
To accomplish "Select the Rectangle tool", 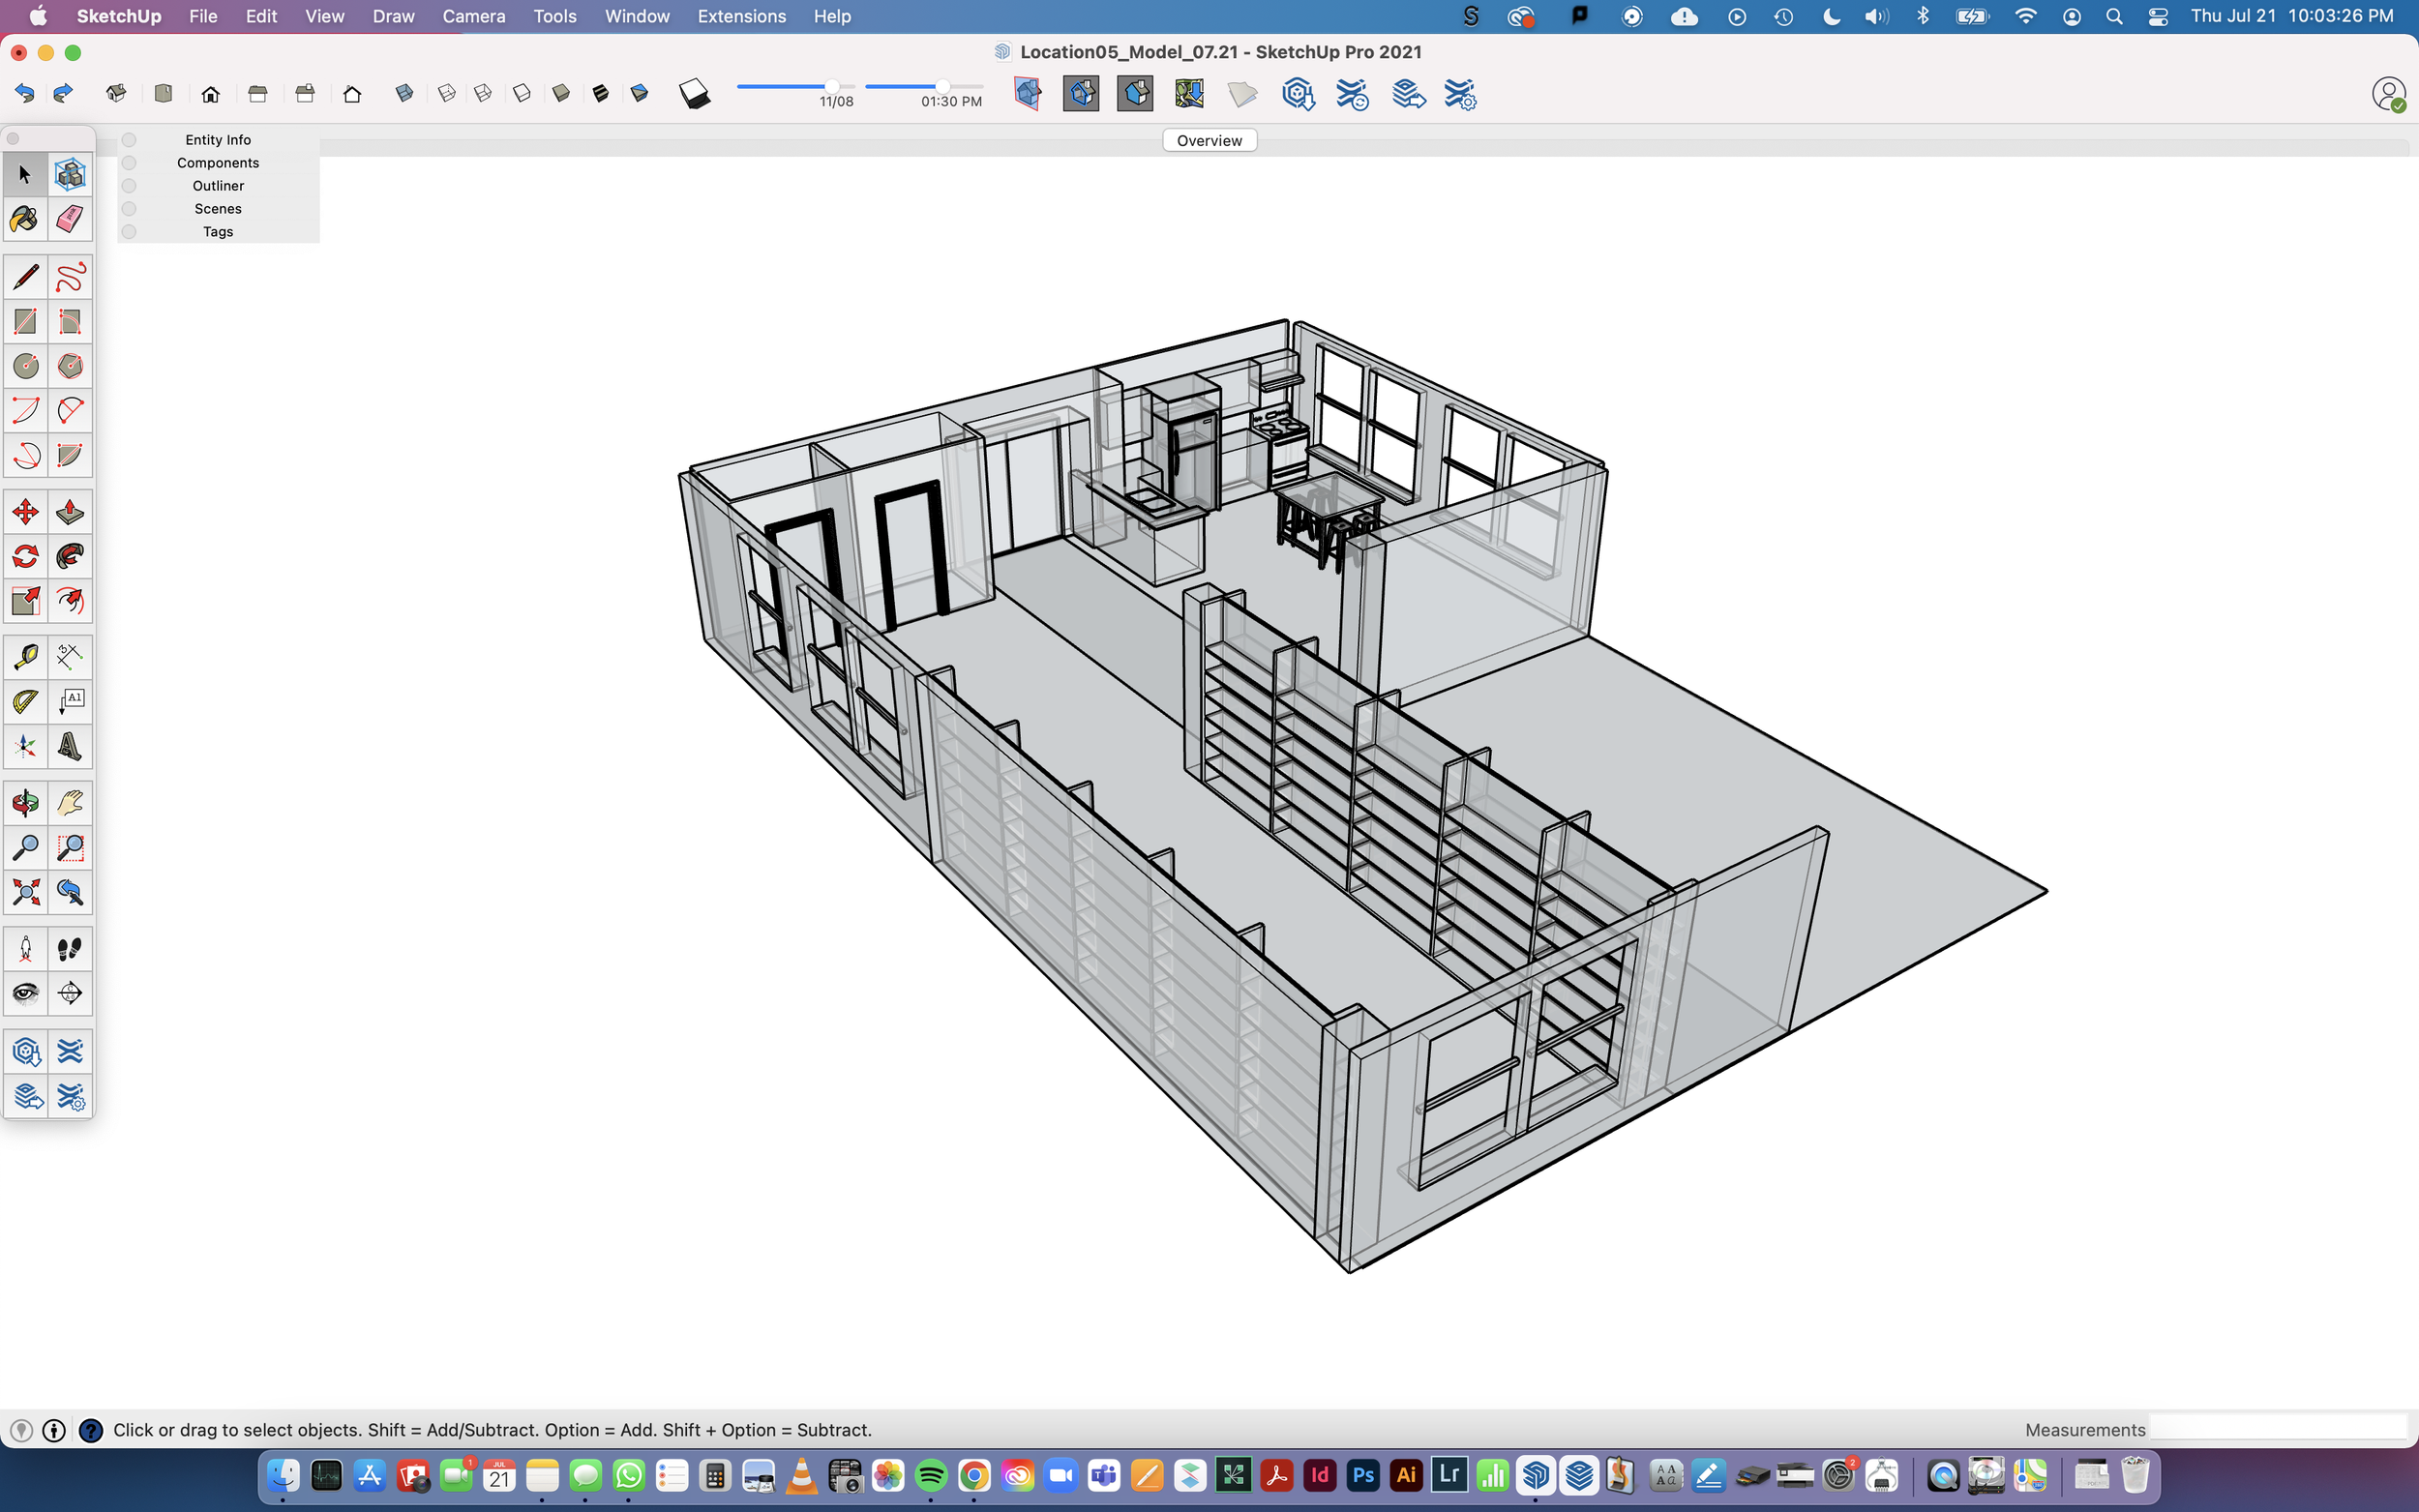I will click(25, 322).
